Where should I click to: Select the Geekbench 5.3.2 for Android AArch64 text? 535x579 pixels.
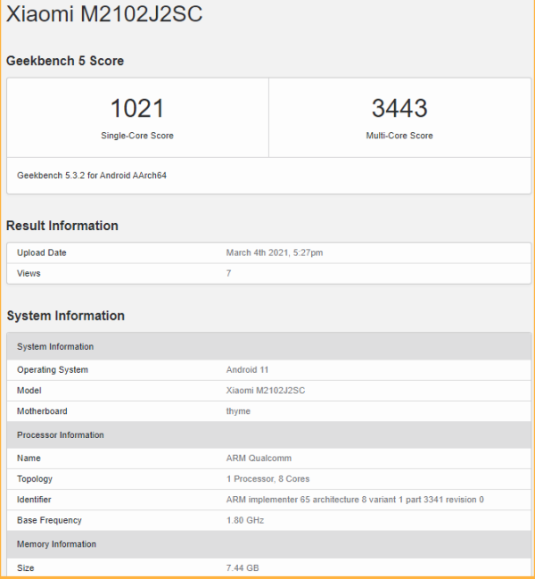tap(92, 176)
